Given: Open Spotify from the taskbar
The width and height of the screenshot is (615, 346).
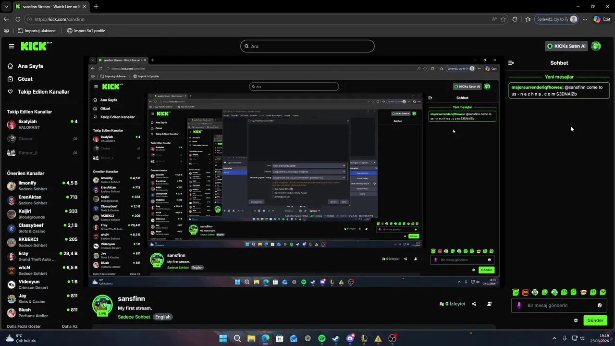Looking at the screenshot, I should 322,338.
